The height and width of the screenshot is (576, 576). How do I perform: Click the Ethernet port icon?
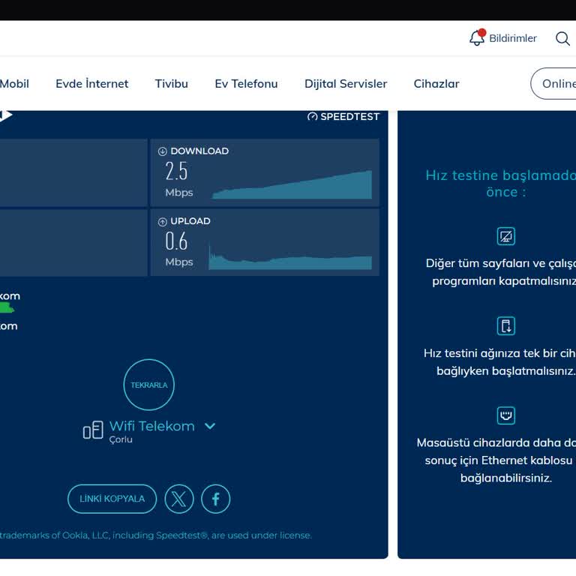point(505,415)
